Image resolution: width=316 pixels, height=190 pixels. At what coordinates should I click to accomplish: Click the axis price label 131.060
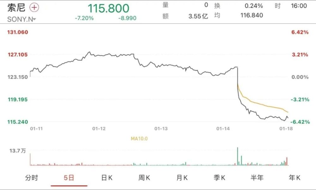coord(17,32)
